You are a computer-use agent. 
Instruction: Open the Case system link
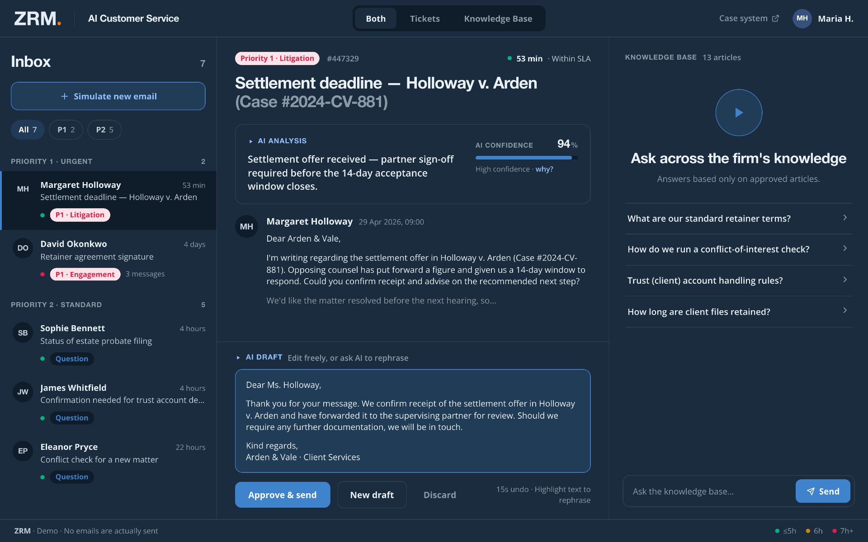[x=749, y=19]
